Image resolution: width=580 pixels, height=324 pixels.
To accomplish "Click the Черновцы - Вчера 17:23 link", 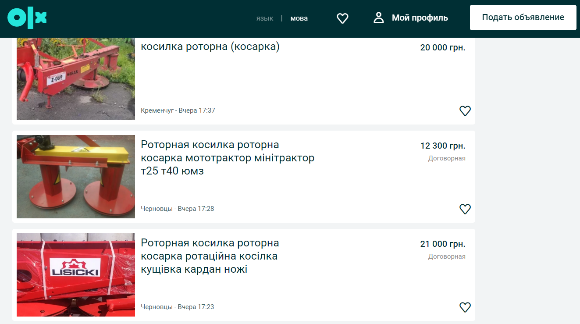I will point(178,307).
